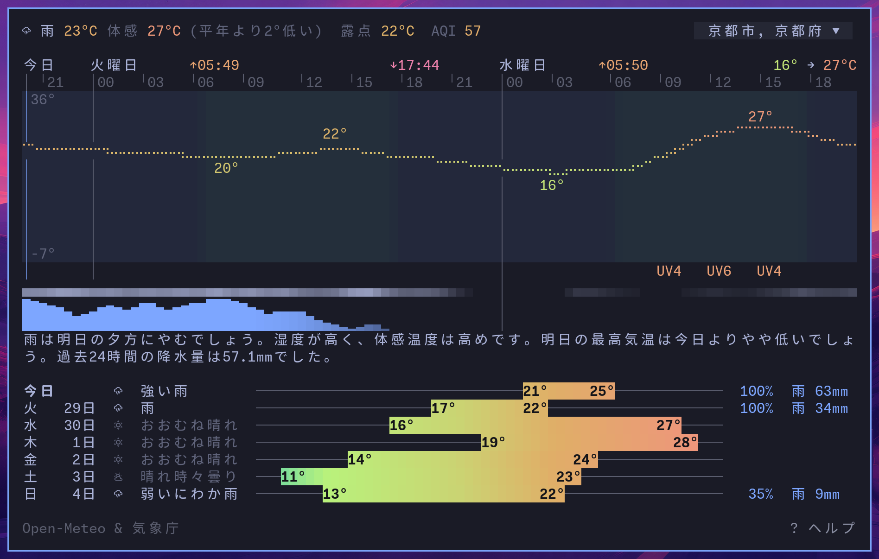Click the 22° peak label on the graph
The height and width of the screenshot is (559, 879).
click(x=335, y=134)
